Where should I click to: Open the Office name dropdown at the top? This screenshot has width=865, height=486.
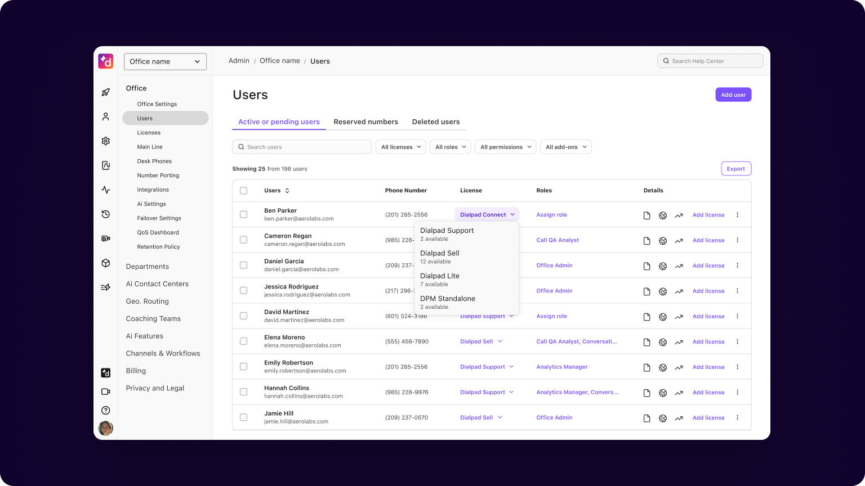[x=165, y=61]
